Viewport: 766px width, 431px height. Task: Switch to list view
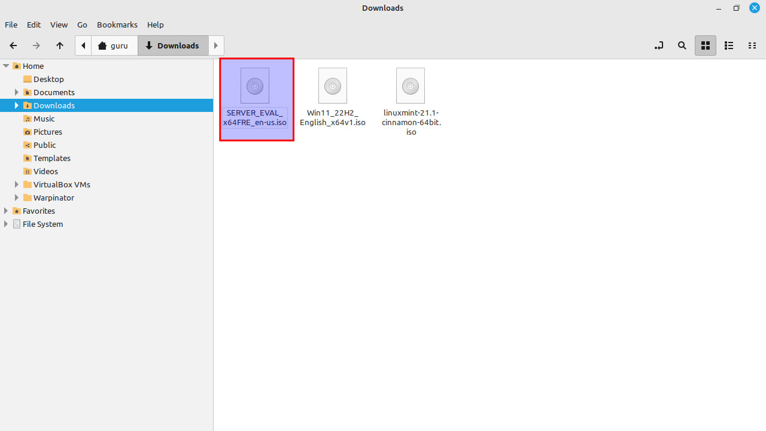click(729, 45)
